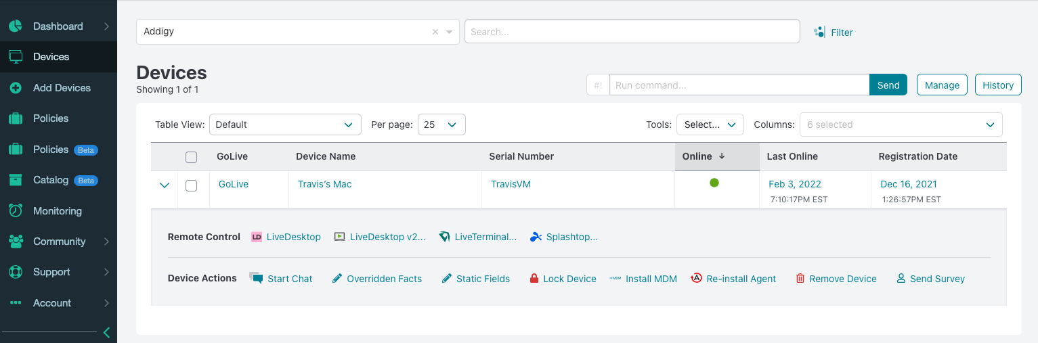Click the Lock Device padlock icon
Viewport: 1038px width, 343px height.
click(x=534, y=279)
